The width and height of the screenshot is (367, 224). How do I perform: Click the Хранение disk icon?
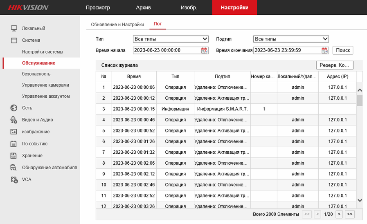(x=14, y=155)
